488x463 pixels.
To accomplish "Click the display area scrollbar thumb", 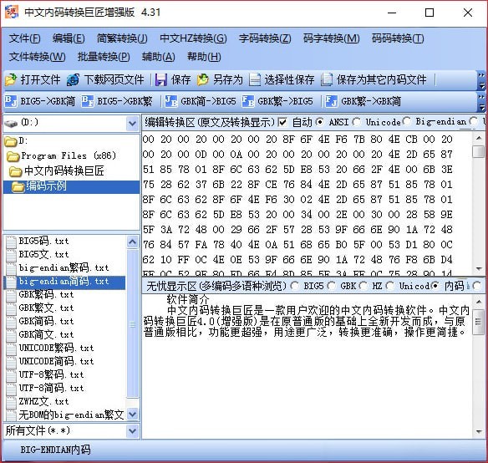I will tap(479, 322).
